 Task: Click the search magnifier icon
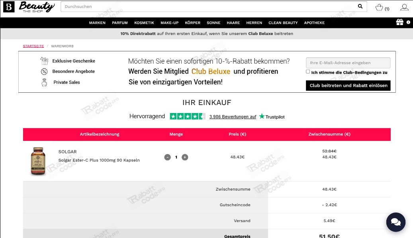point(360,6)
